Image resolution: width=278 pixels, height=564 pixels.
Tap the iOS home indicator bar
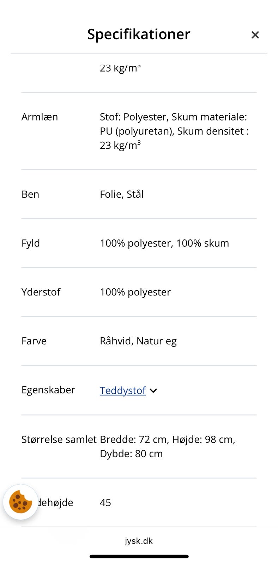(x=139, y=557)
